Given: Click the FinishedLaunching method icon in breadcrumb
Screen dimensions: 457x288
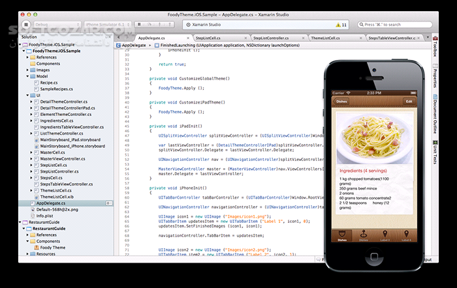Looking at the screenshot, I should [157, 46].
